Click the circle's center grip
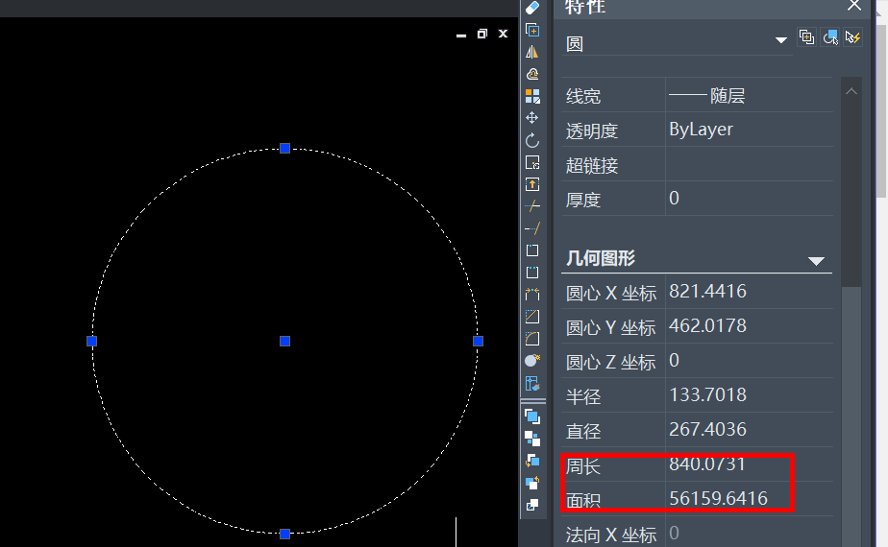The height and width of the screenshot is (547, 888). (284, 341)
